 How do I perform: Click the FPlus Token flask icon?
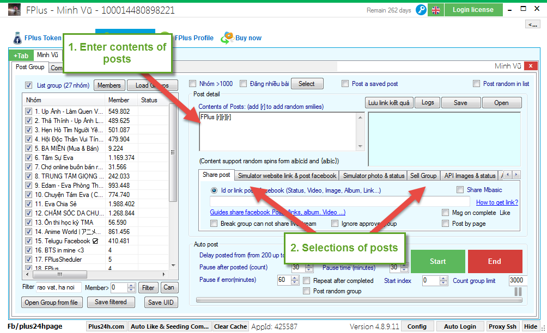pyautogui.click(x=17, y=38)
